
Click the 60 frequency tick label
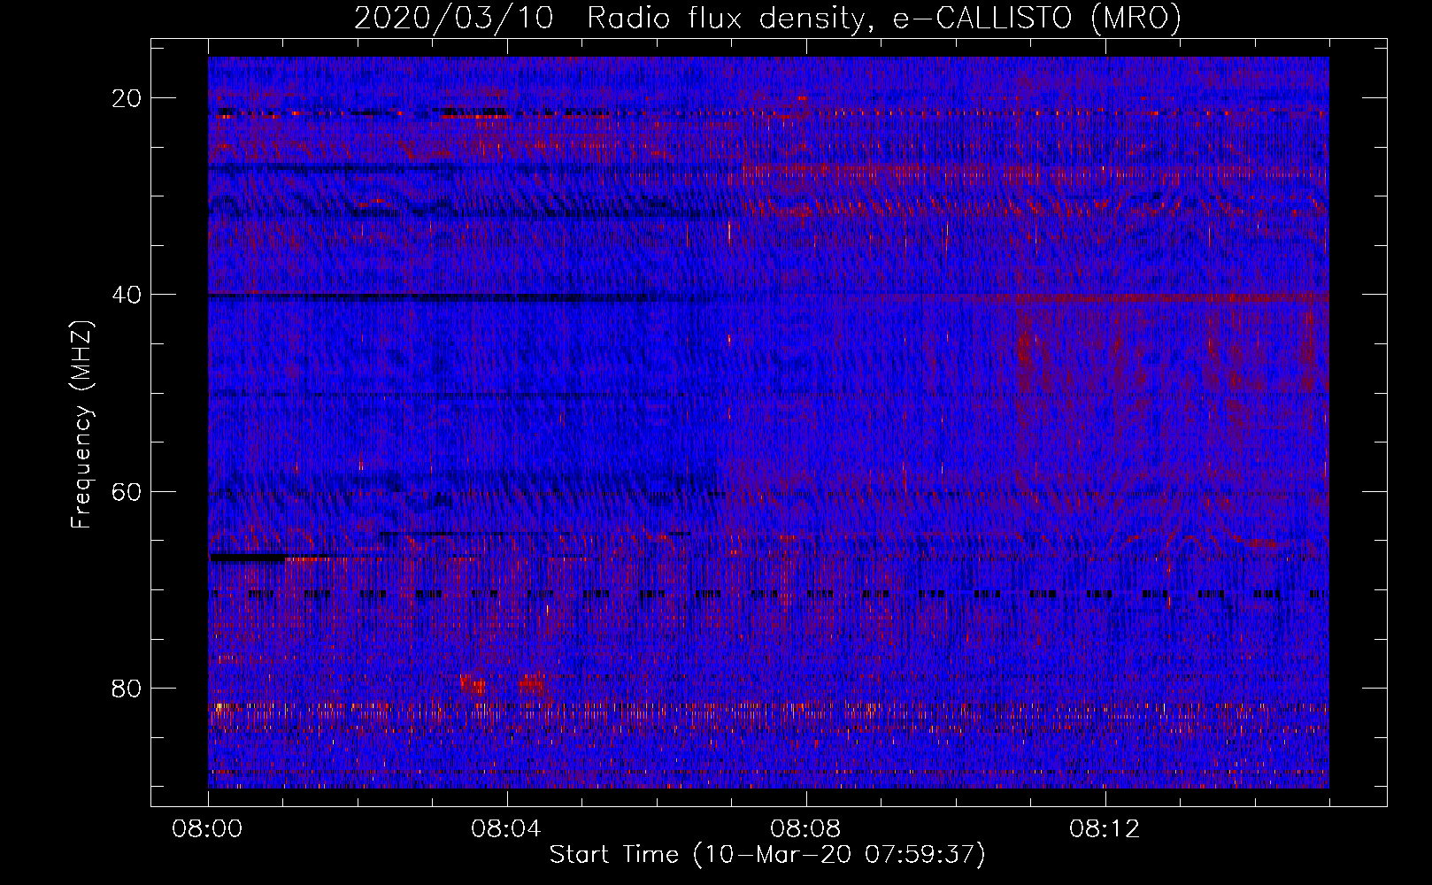(x=127, y=491)
